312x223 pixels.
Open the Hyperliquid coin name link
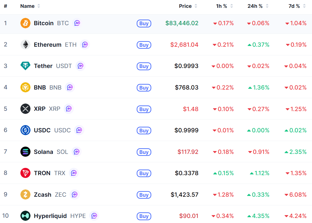pos(50,216)
